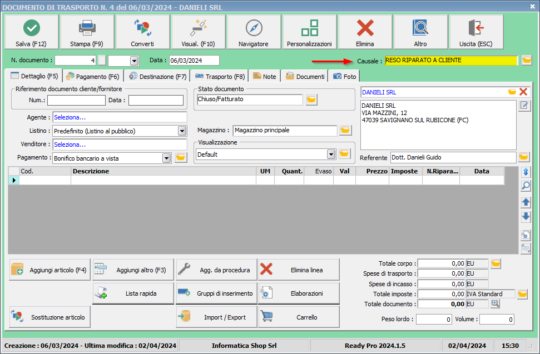This screenshot has width=540, height=354.
Task: Move line up with blue up arrow
Action: pyautogui.click(x=526, y=202)
